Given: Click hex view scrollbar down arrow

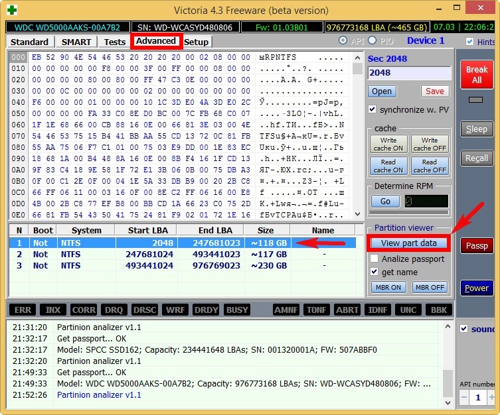Looking at the screenshot, I should point(357,214).
